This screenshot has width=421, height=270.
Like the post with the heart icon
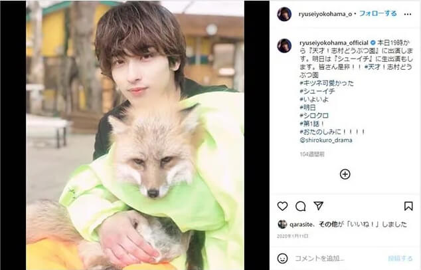(x=282, y=206)
